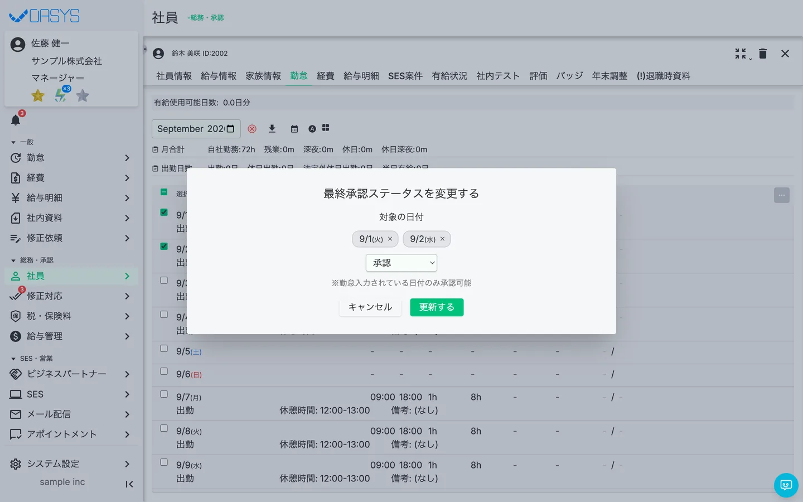The image size is (803, 502).
Task: Click the September month input field
Action: tap(196, 129)
